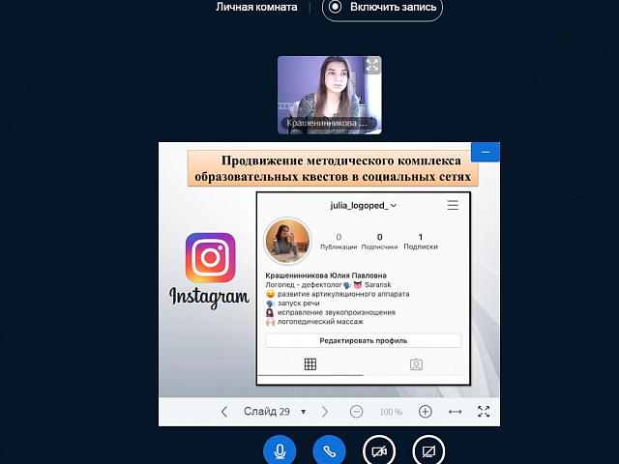
Task: Advance to the next slide
Action: tap(325, 412)
